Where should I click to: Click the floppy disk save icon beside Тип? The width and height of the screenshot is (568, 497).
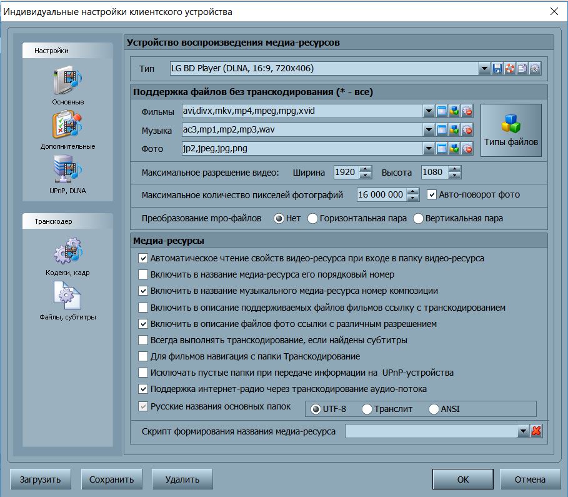coord(497,68)
